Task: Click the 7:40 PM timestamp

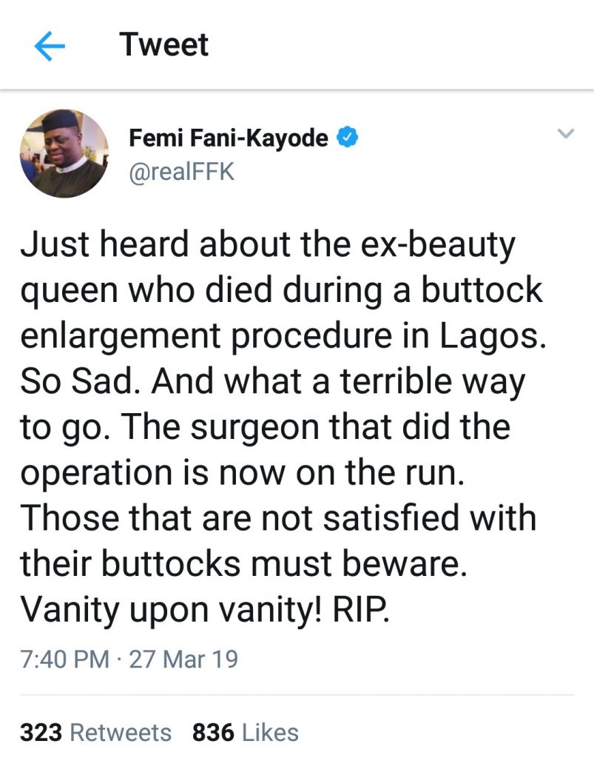Action: [x=65, y=658]
